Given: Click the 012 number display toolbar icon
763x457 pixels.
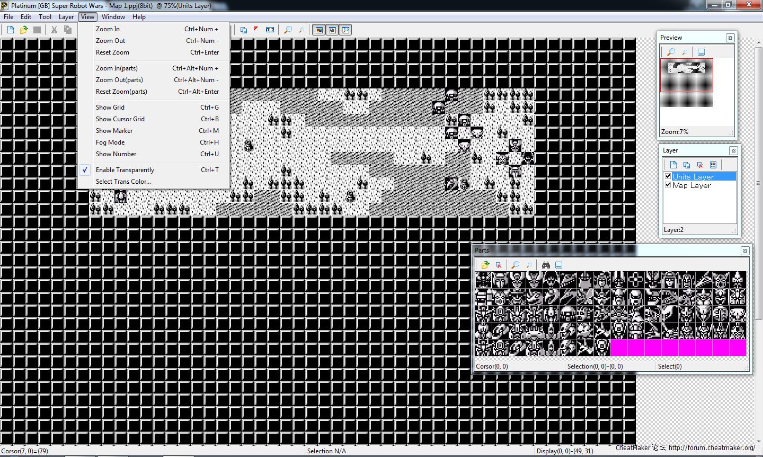Looking at the screenshot, I should 270,30.
